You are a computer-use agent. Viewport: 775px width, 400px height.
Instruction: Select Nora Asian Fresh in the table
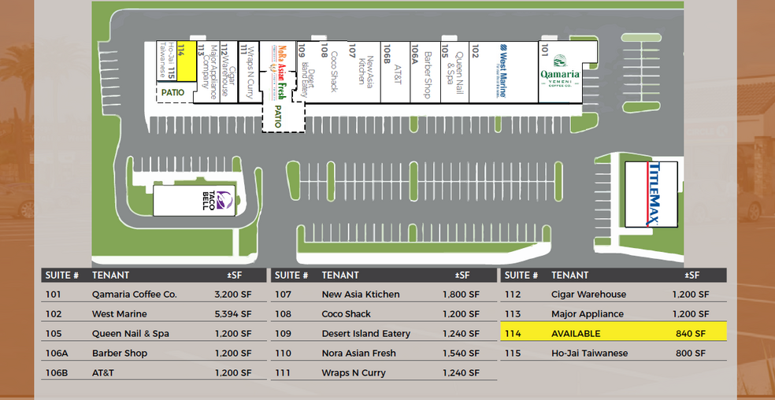tap(358, 353)
